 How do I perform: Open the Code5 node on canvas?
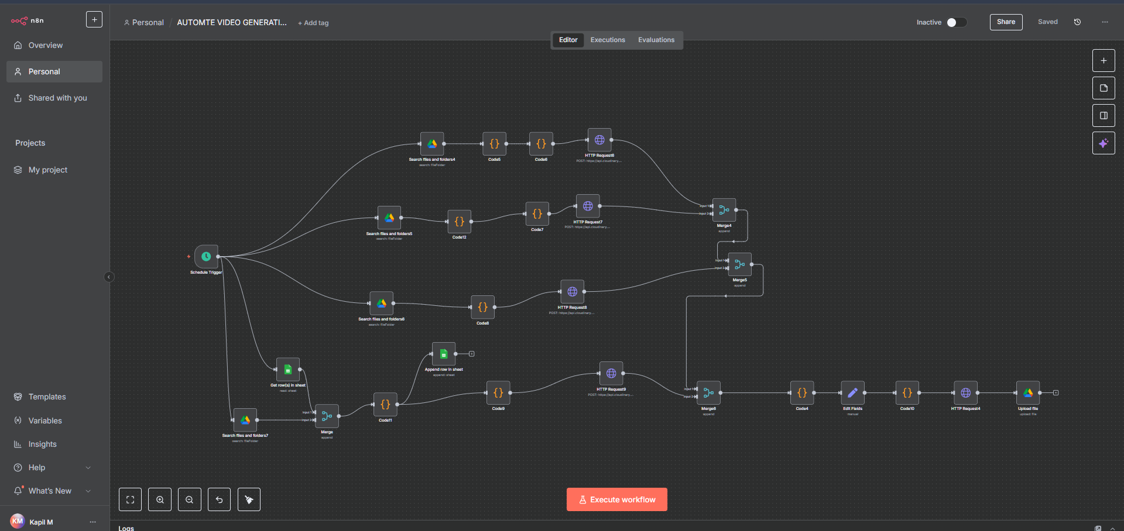point(494,144)
